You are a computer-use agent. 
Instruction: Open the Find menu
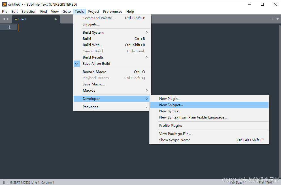[x=44, y=11]
